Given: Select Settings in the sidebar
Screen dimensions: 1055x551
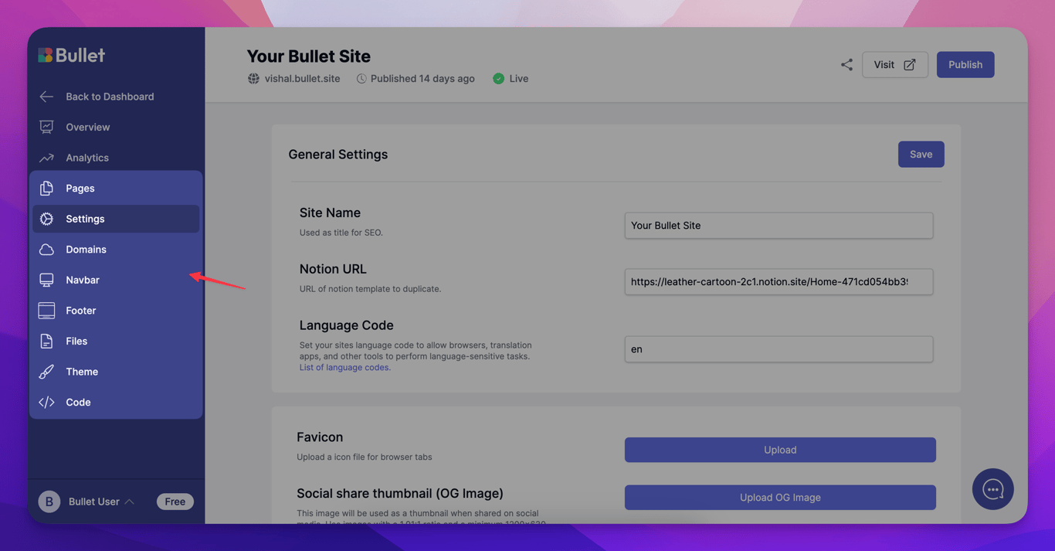Looking at the screenshot, I should 116,219.
